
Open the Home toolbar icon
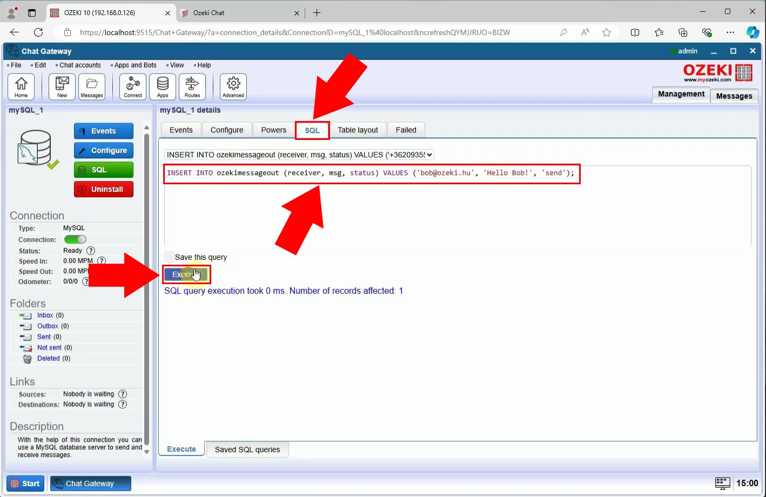21,87
